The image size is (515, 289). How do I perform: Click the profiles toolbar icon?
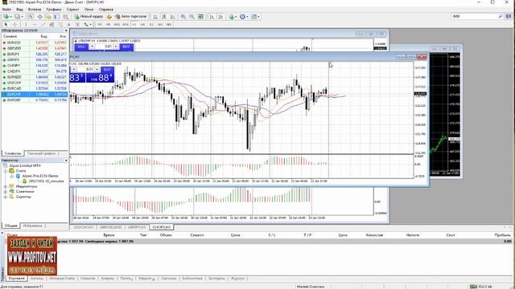(x=17, y=16)
